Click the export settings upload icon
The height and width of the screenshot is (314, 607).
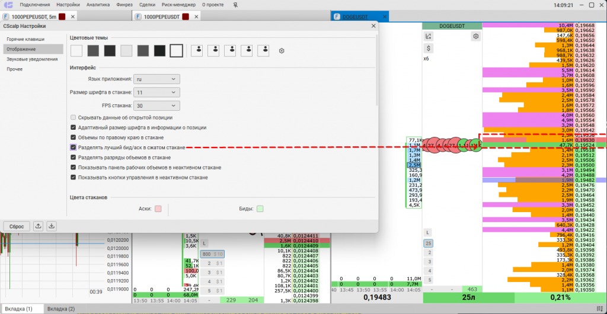click(39, 226)
